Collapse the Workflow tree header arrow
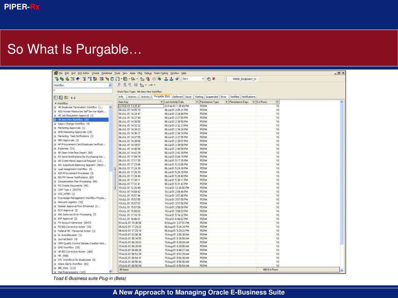Screen dimensions: 398x298 click(56, 103)
